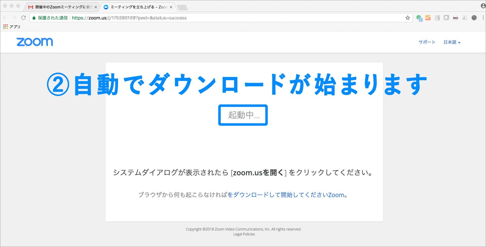Open the bandit mask extension icon
The height and width of the screenshot is (247, 486).
(455, 18)
